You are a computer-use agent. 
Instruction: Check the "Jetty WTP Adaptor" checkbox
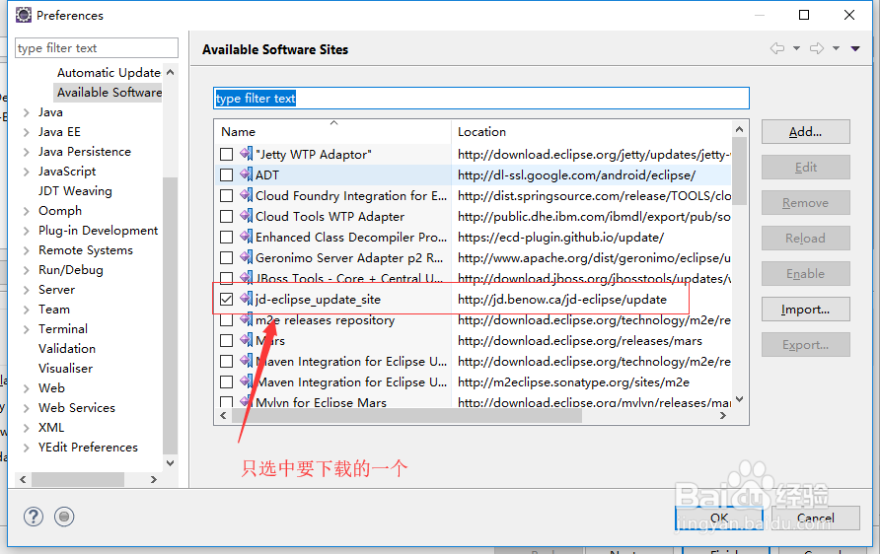(x=226, y=154)
